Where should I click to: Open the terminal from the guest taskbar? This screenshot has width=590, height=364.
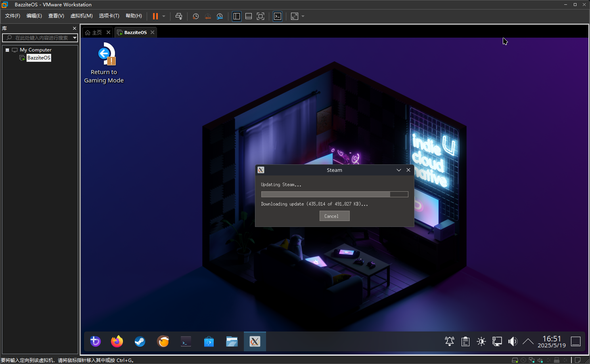pos(186,341)
